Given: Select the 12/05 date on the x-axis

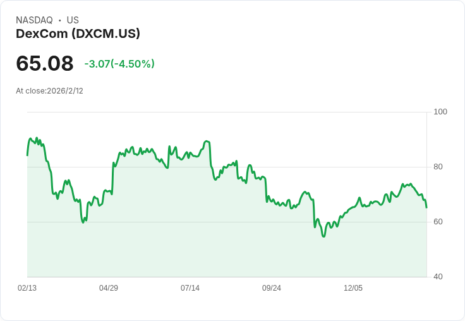Looking at the screenshot, I should tap(353, 288).
